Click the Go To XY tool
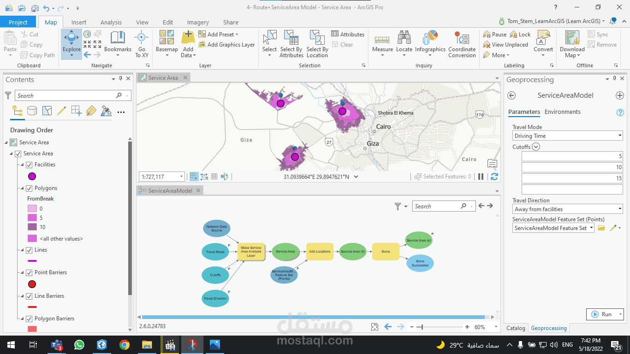This screenshot has height=354, width=630. [x=142, y=44]
